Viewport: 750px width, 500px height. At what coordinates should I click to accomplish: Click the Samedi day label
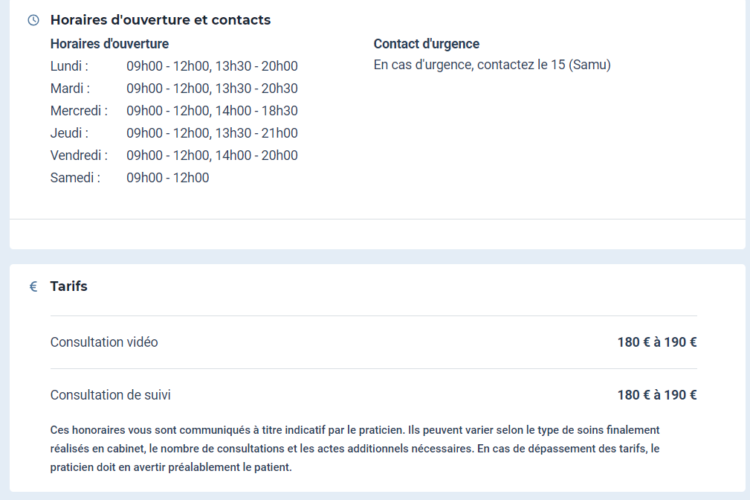pyautogui.click(x=75, y=178)
